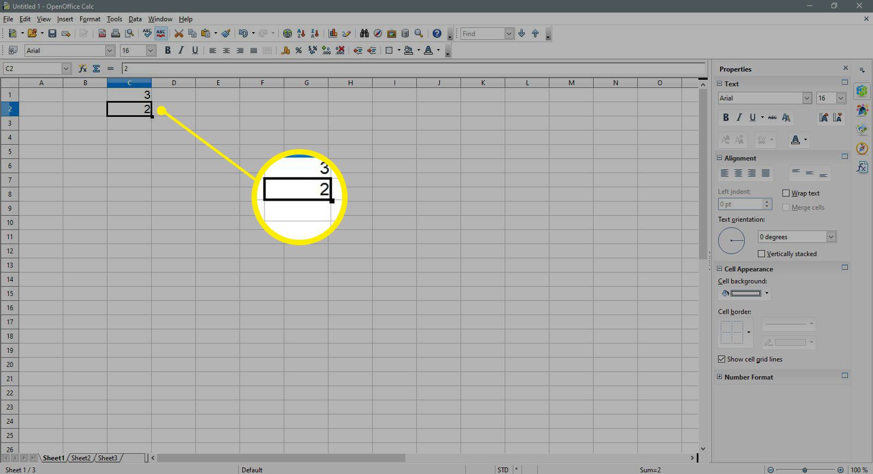This screenshot has width=873, height=474.
Task: Select row 10 header
Action: pos(10,222)
